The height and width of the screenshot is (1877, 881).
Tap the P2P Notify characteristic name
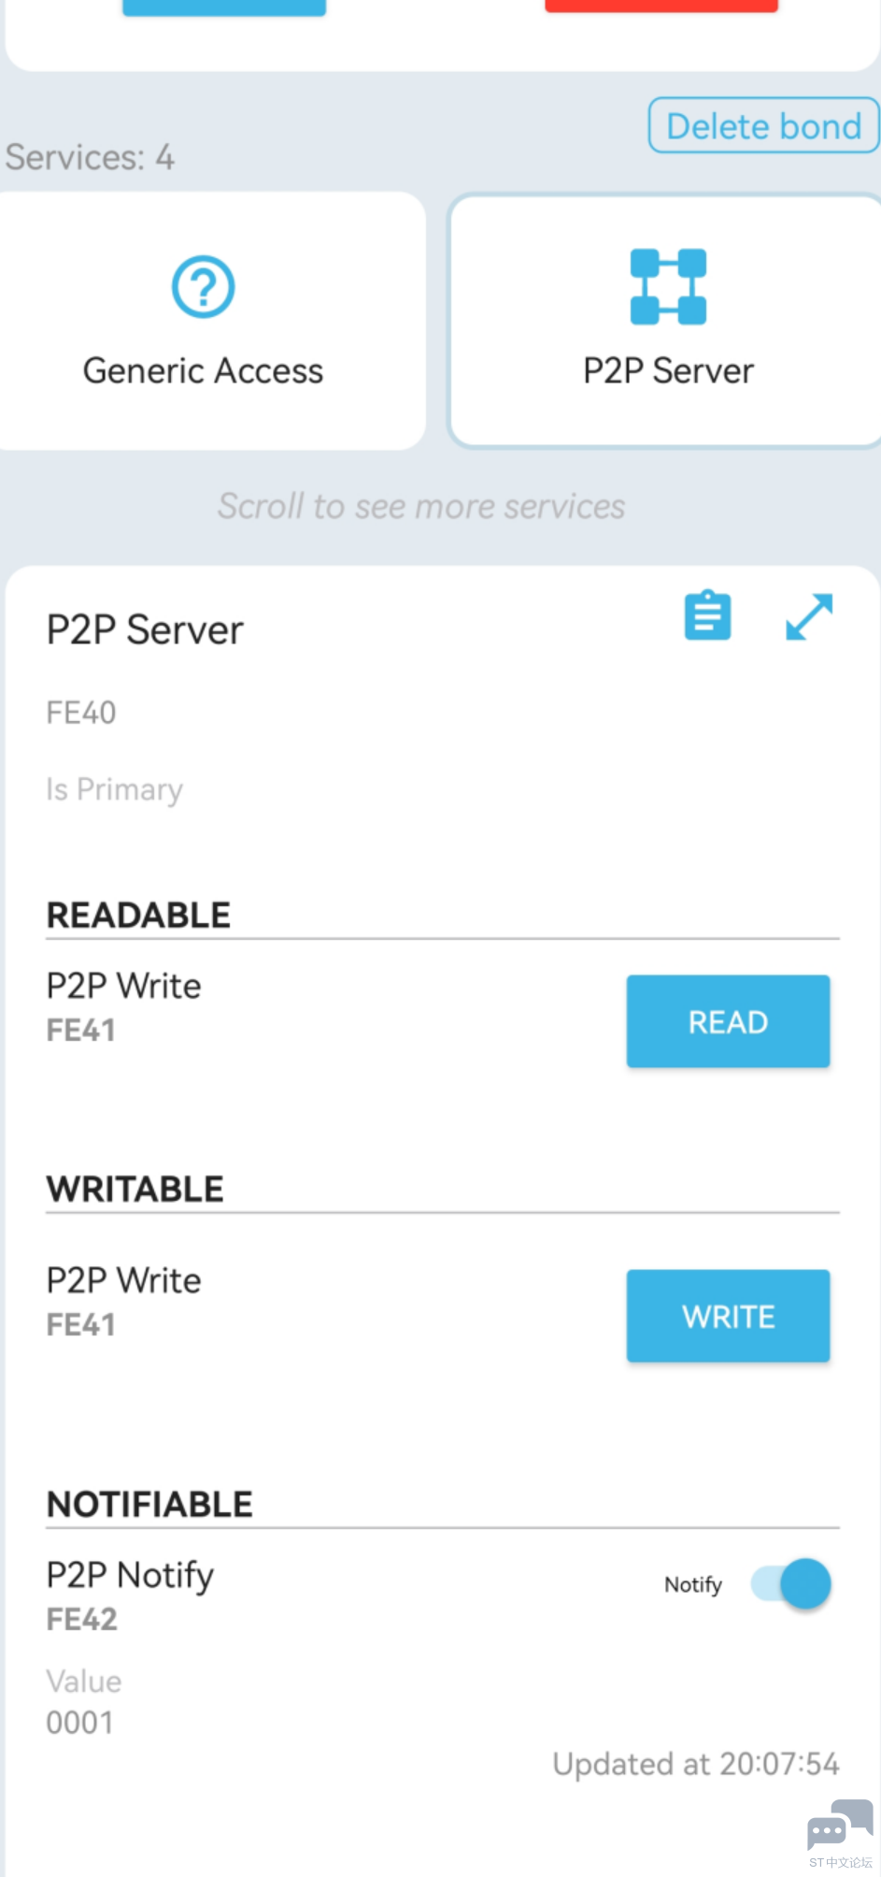(130, 1575)
